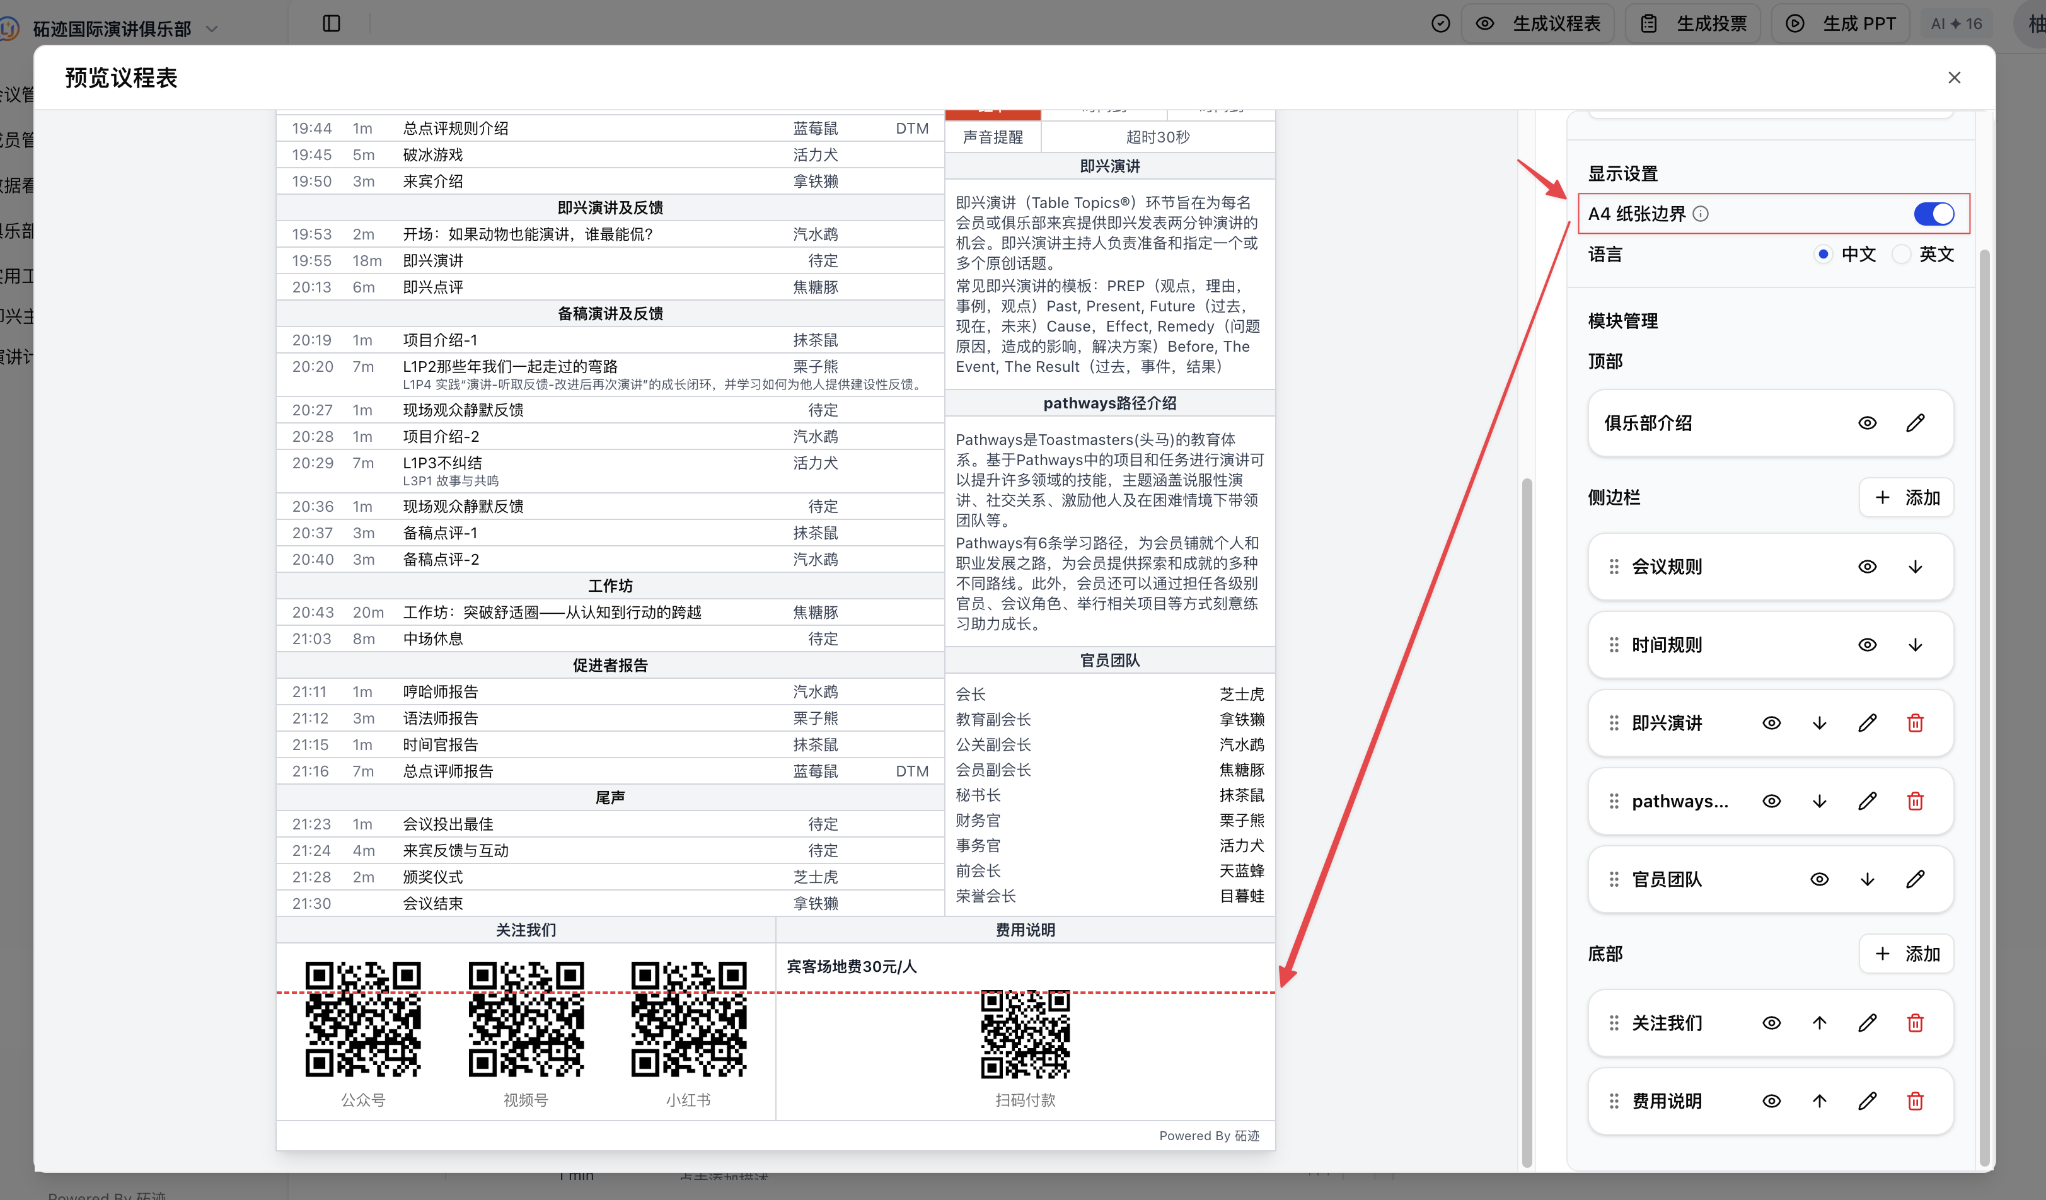The height and width of the screenshot is (1200, 2046).
Task: Click drag handle of 费用说明 module
Action: (1614, 1101)
